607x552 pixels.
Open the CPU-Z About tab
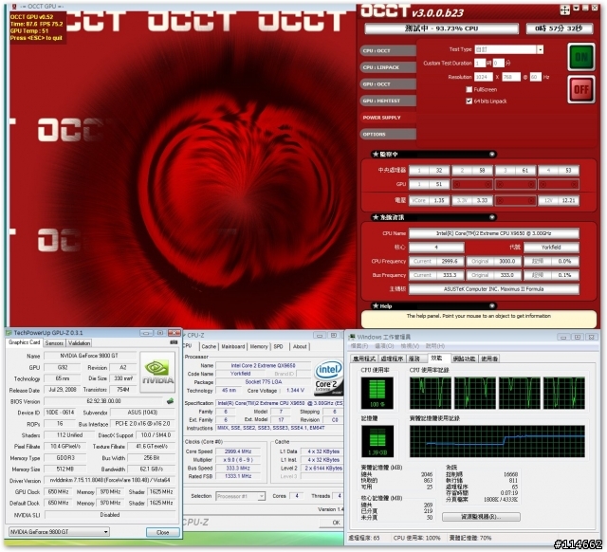click(x=300, y=346)
